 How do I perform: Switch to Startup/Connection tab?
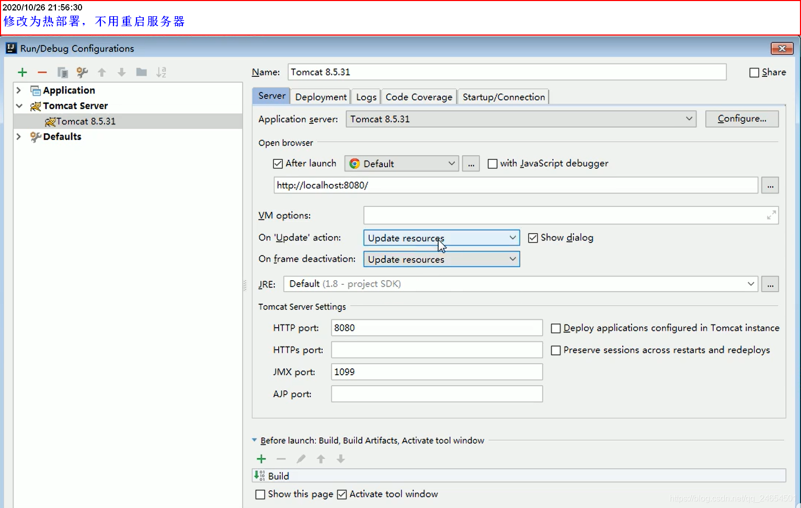click(504, 97)
